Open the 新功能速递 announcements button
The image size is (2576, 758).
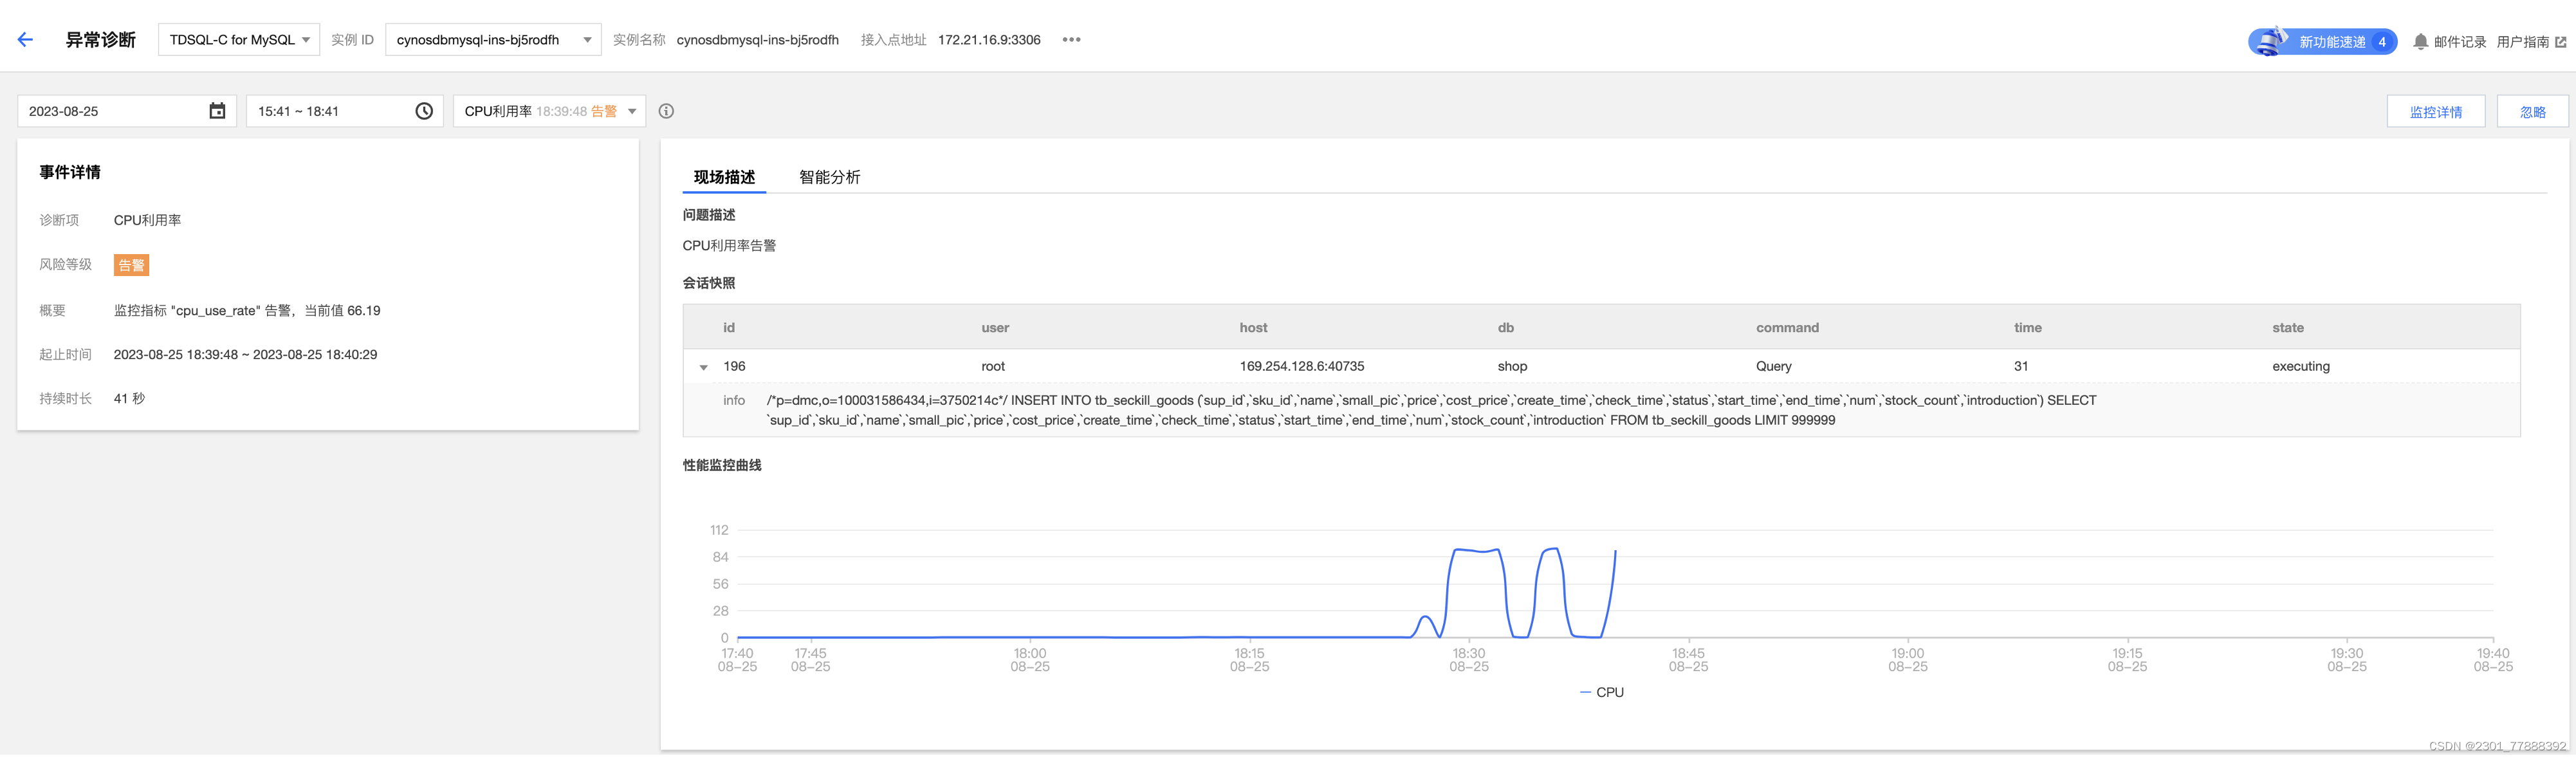[2322, 42]
